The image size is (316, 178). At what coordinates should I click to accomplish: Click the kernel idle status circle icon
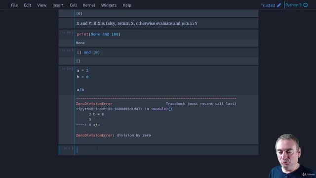pyautogui.click(x=306, y=5)
